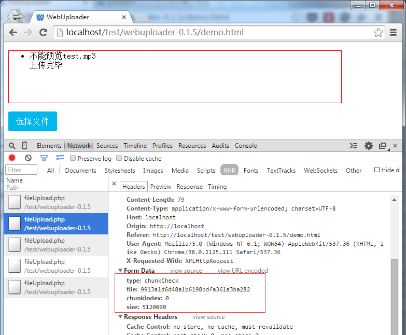Go back with the browser back arrow
The height and width of the screenshot is (335, 406).
coord(13,32)
